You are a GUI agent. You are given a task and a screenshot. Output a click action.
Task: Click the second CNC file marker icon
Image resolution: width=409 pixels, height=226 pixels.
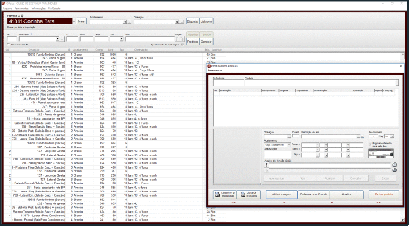(x=266, y=170)
